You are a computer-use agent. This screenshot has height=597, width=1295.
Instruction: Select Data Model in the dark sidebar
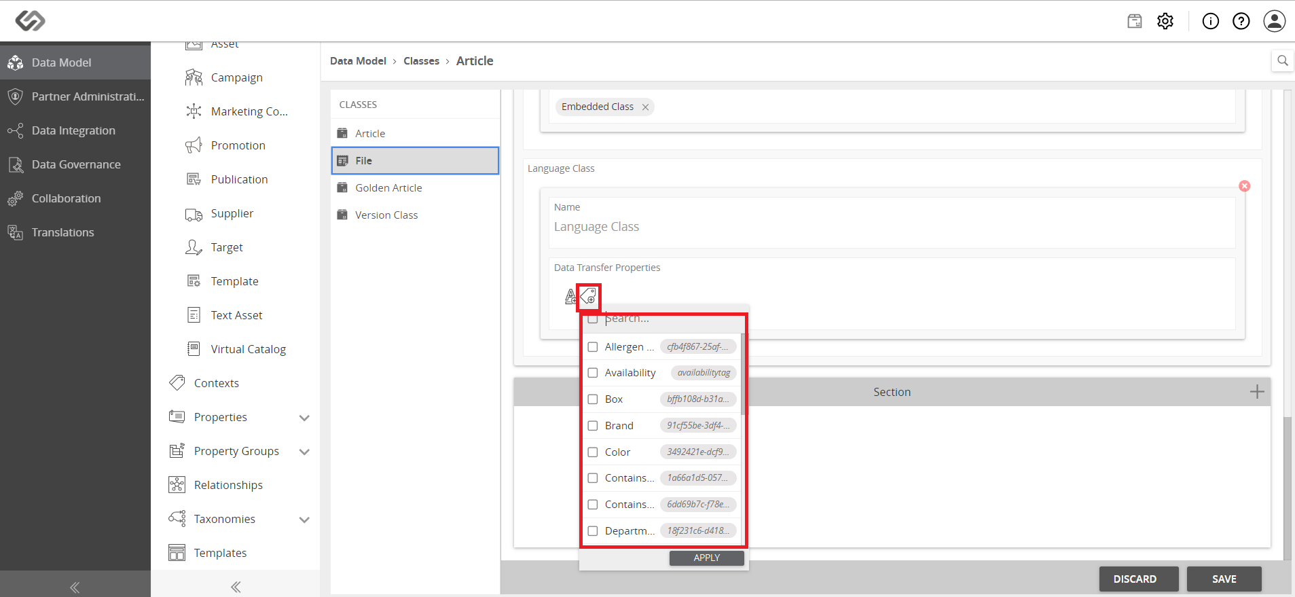75,62
